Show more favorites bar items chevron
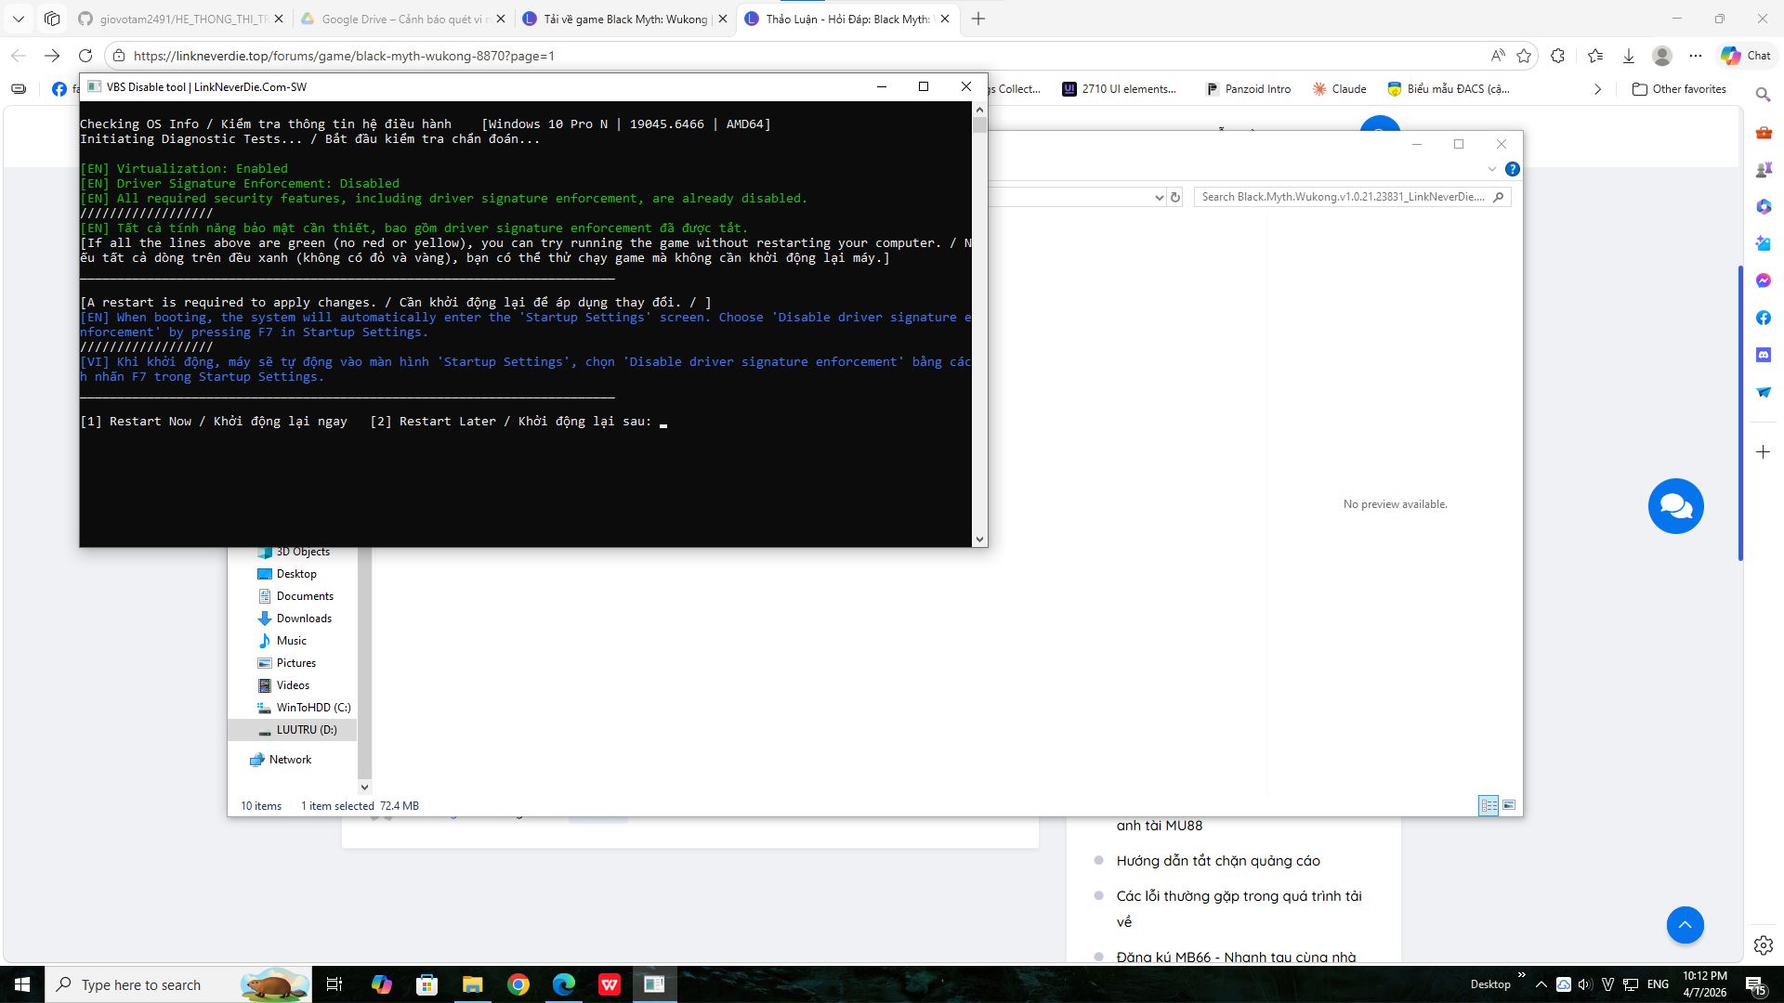 pyautogui.click(x=1597, y=89)
